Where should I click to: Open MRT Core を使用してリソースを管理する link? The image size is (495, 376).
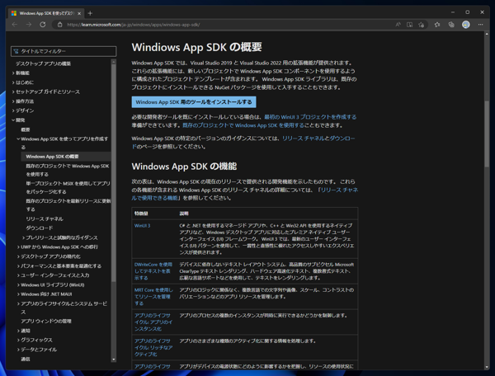[153, 297]
